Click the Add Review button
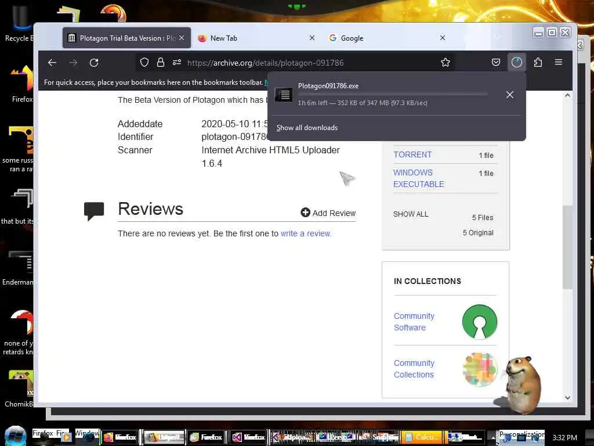This screenshot has height=446, width=594. click(328, 213)
